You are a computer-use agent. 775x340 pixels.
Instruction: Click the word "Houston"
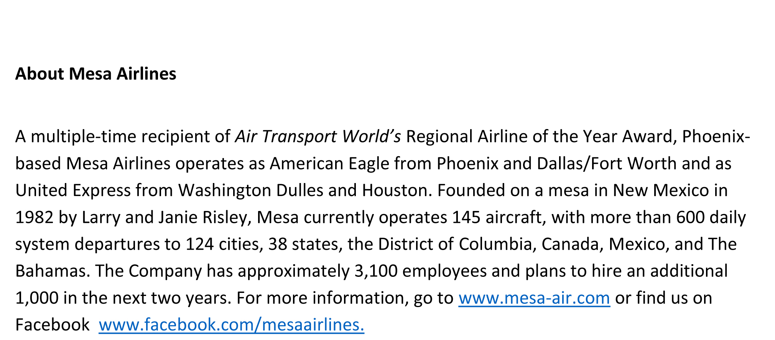pos(395,190)
